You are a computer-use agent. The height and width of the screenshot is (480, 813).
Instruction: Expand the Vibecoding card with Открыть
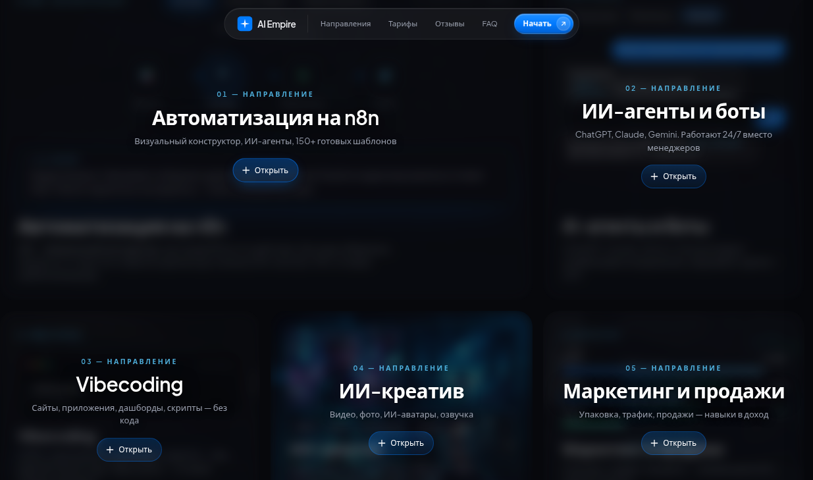(129, 450)
